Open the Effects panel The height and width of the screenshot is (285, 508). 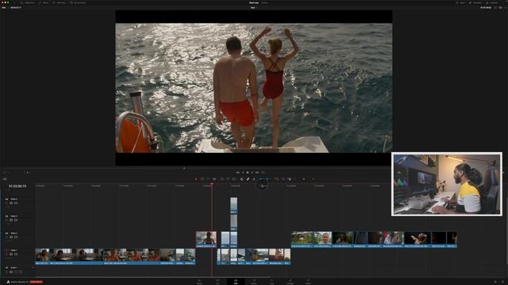(x=44, y=2)
